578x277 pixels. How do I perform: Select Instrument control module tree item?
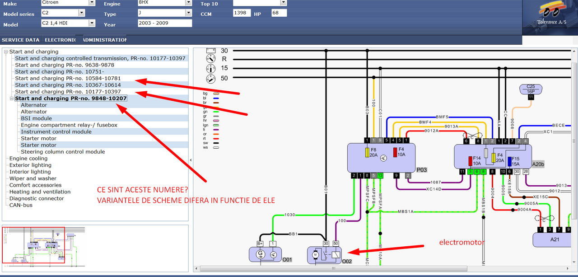click(56, 132)
